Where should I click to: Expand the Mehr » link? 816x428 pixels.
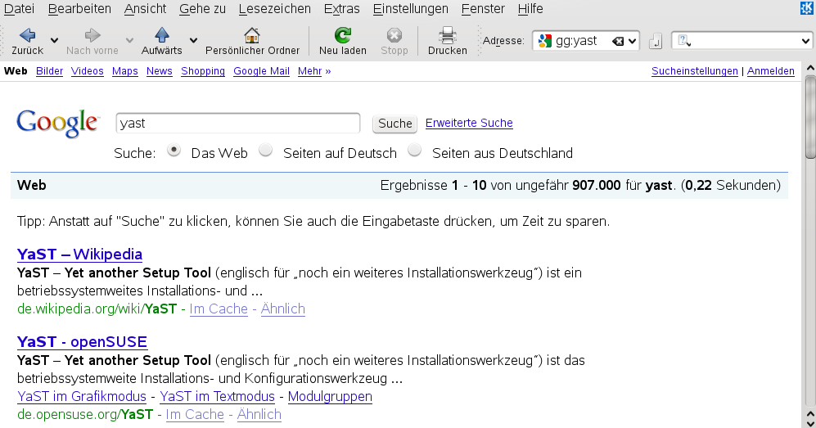(314, 70)
